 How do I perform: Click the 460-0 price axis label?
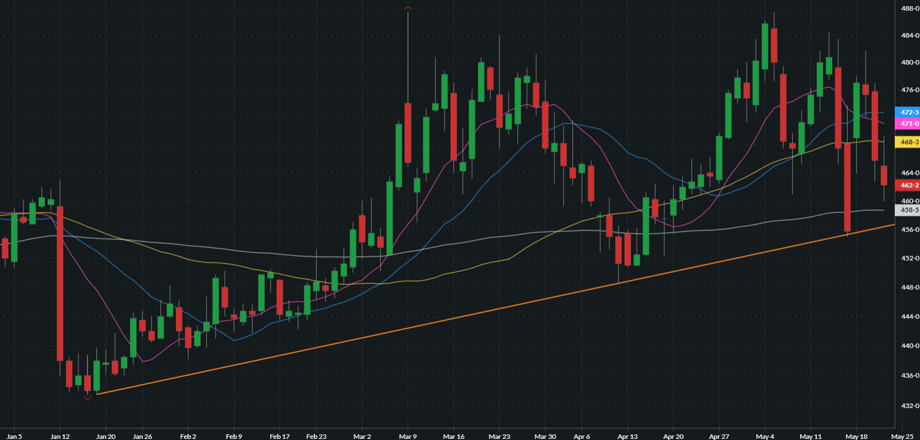(x=910, y=201)
